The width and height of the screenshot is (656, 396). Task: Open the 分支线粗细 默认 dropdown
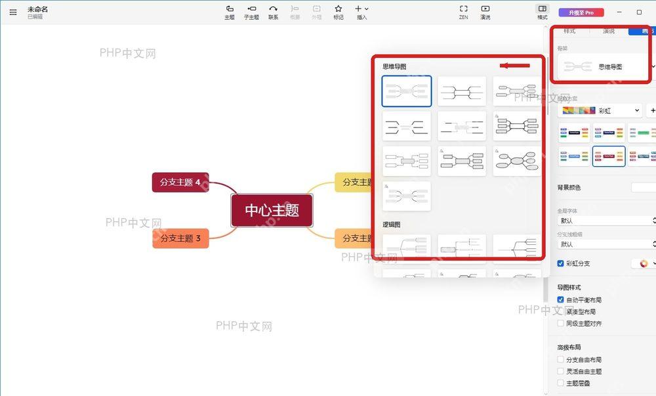[607, 244]
